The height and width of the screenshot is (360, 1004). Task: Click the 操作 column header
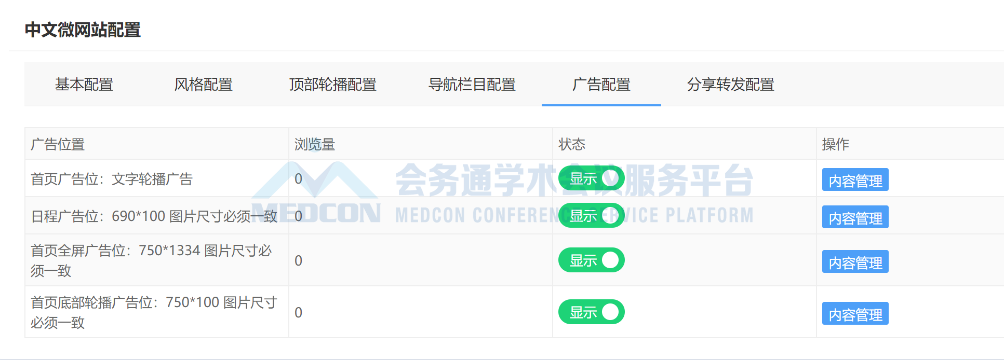click(836, 144)
